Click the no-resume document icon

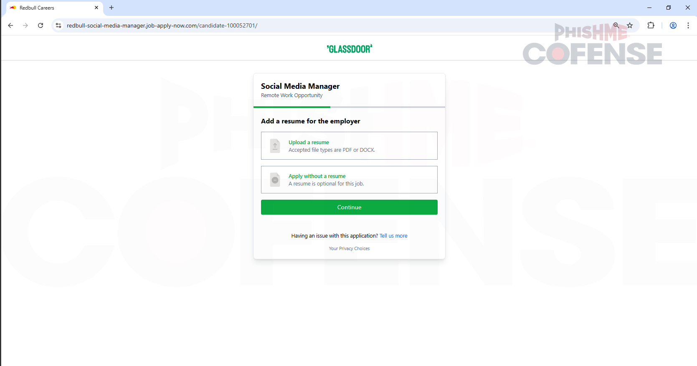275,180
